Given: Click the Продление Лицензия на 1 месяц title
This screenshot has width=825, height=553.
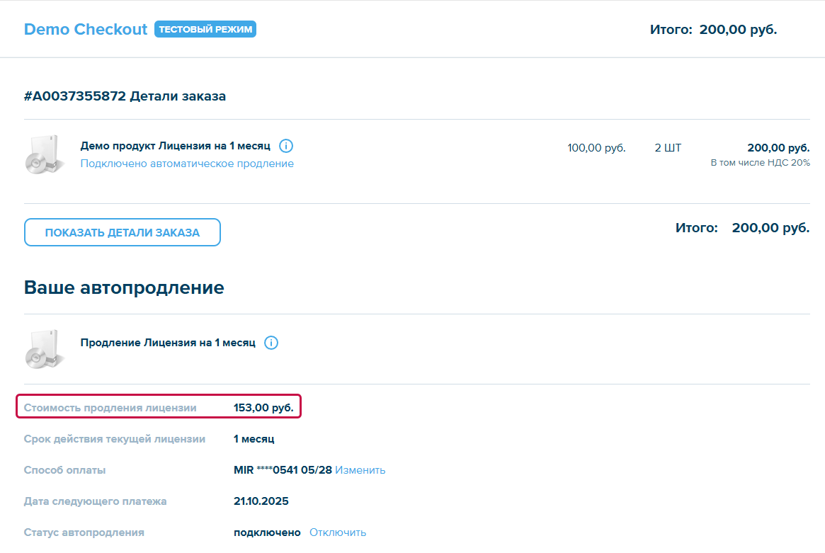Looking at the screenshot, I should [x=168, y=343].
